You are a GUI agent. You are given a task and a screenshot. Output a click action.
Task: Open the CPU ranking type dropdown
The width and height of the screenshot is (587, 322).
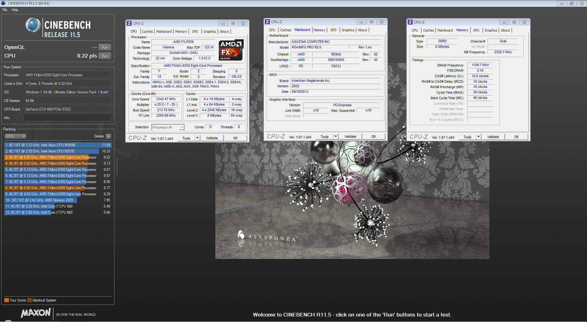tap(15, 136)
